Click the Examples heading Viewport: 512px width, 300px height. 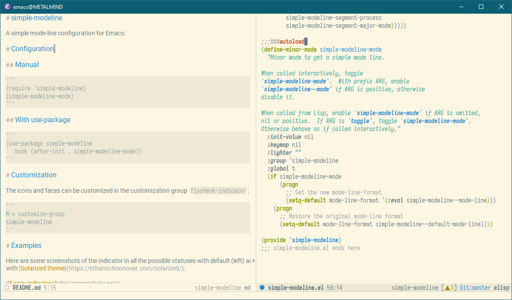[26, 246]
